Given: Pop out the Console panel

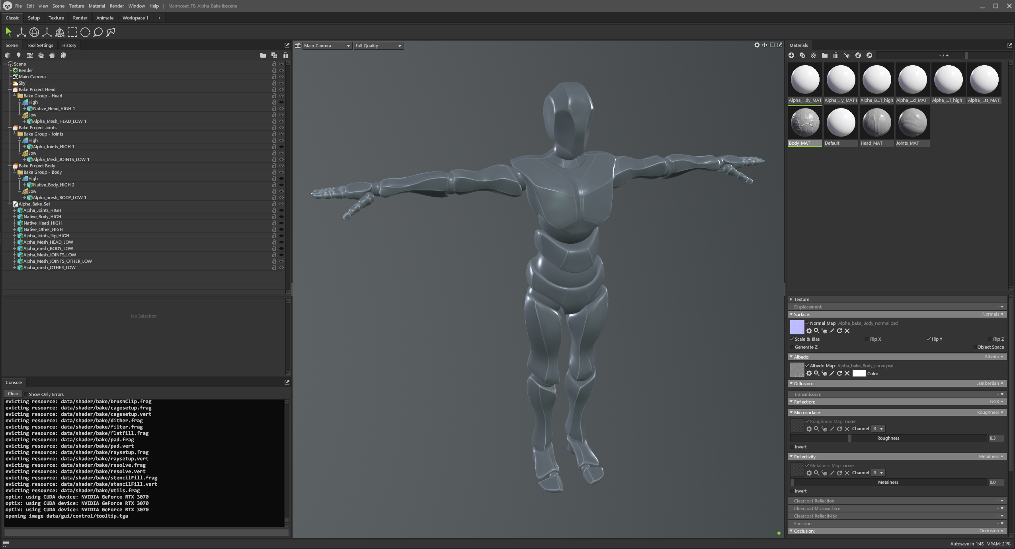Looking at the screenshot, I should tap(287, 382).
